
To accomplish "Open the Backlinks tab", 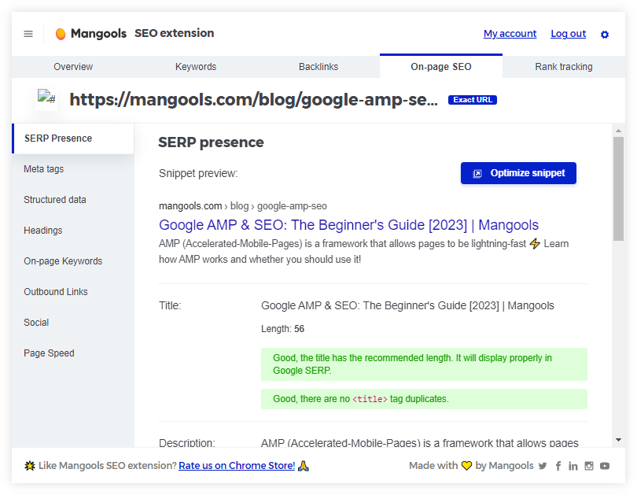I will tap(318, 67).
